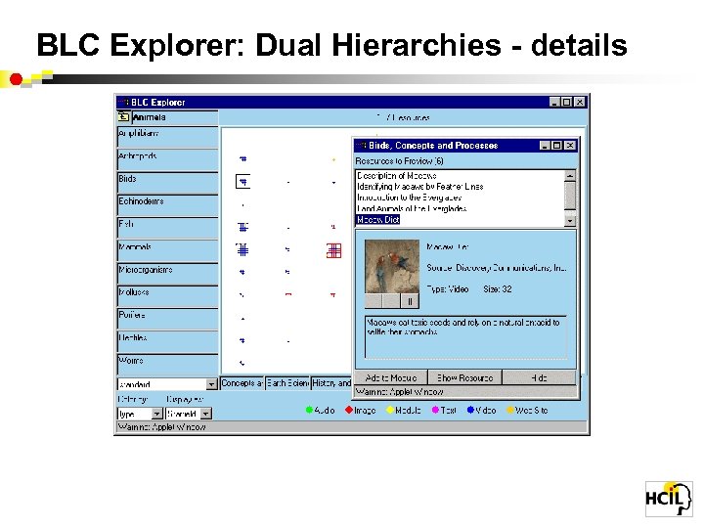Click the boxed blue glyph in Birds row

pyautogui.click(x=242, y=182)
